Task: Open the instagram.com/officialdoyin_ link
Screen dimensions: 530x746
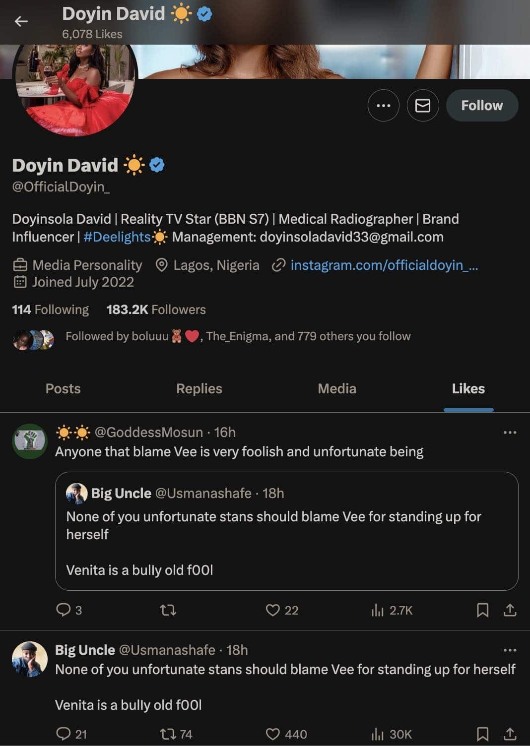Action: 384,265
